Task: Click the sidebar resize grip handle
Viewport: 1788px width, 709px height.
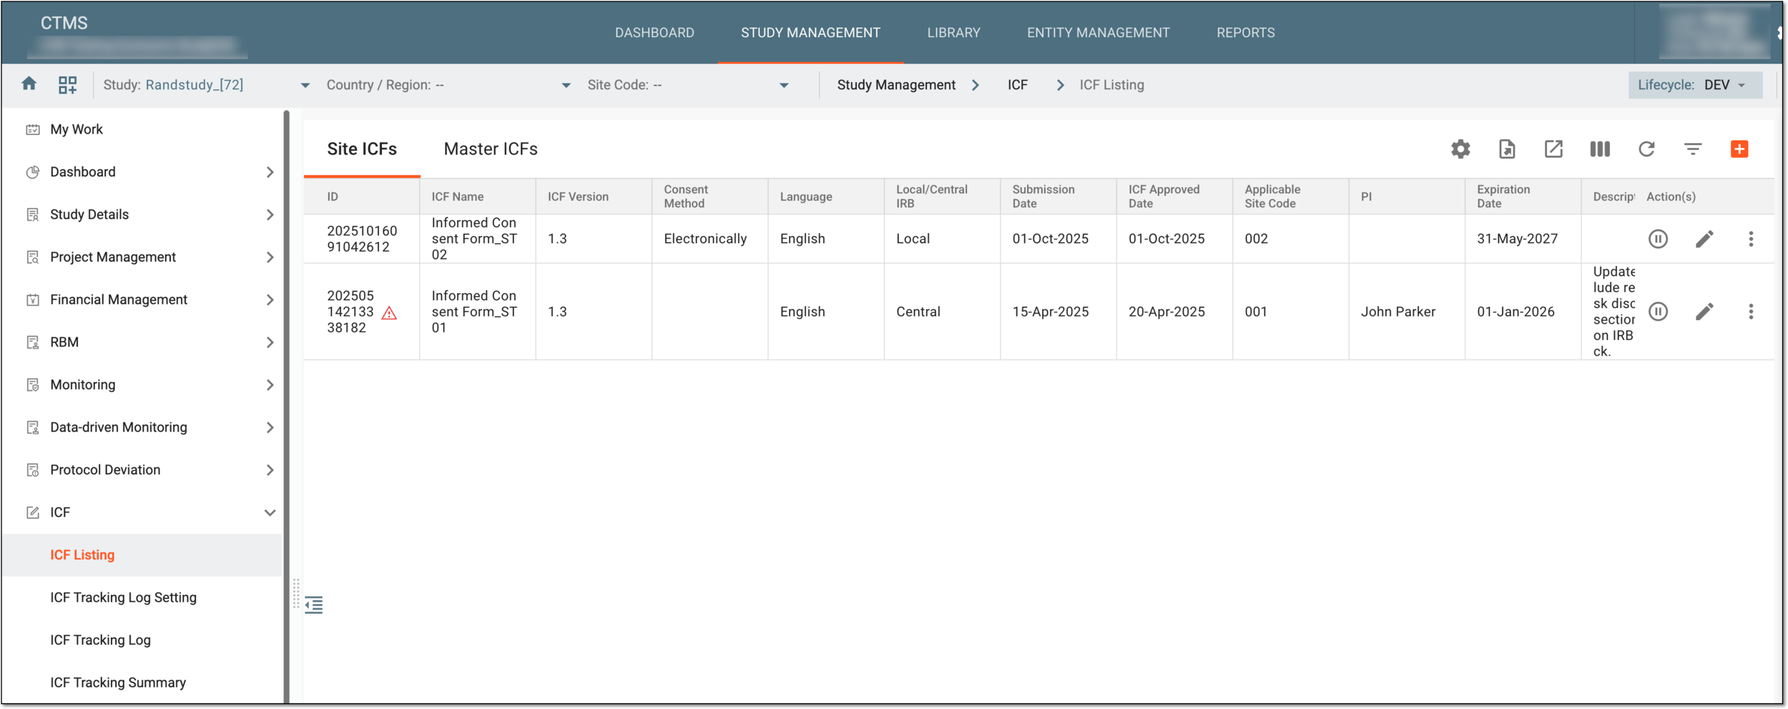Action: click(296, 593)
